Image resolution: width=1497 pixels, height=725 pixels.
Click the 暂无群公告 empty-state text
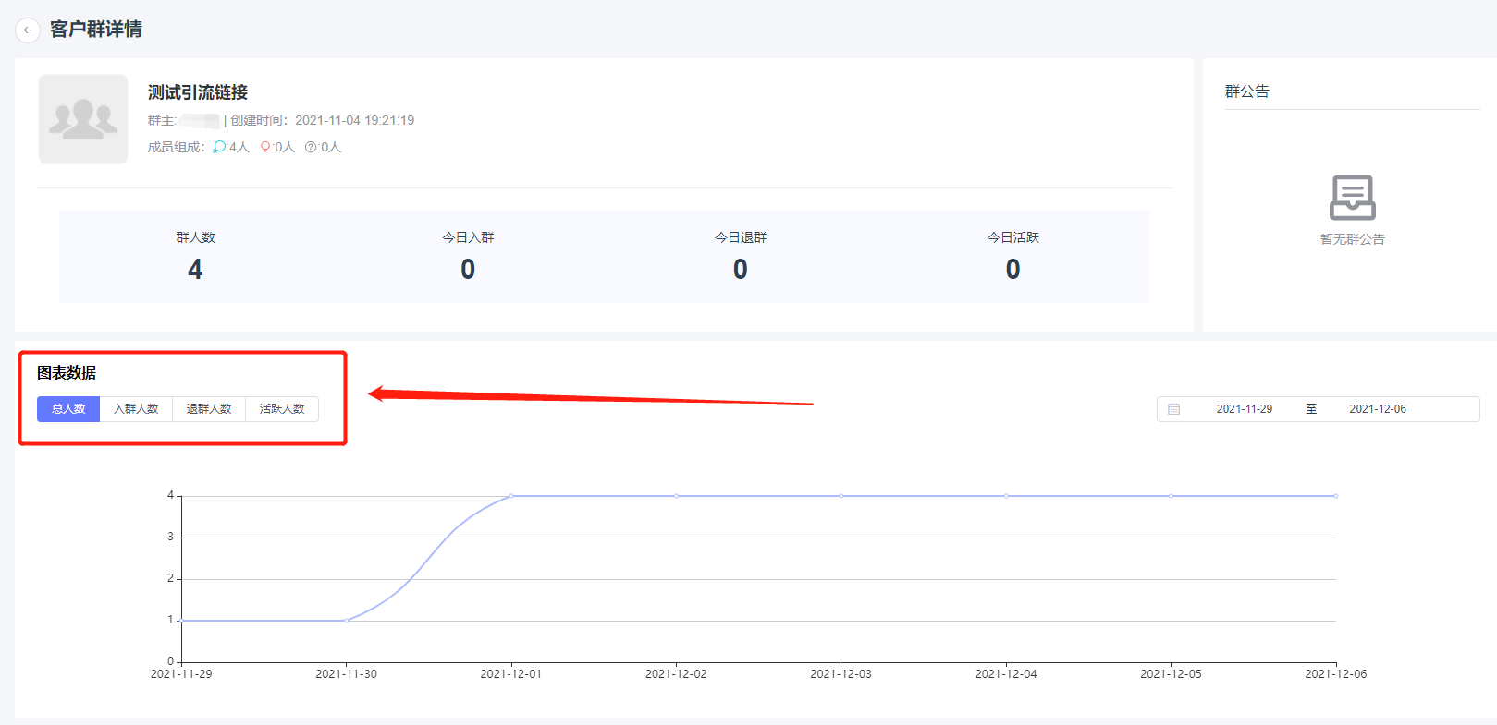[1352, 239]
